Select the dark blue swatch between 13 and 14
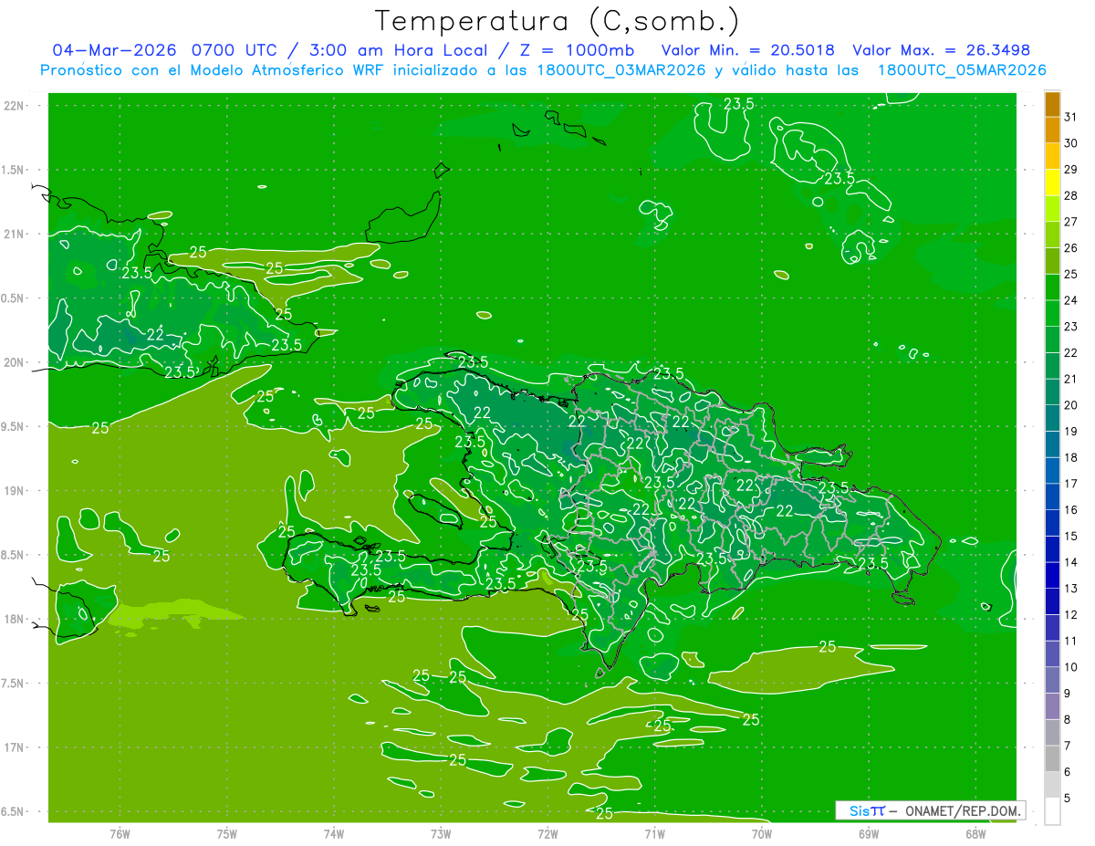Image resolution: width=1095 pixels, height=846 pixels. [1052, 575]
